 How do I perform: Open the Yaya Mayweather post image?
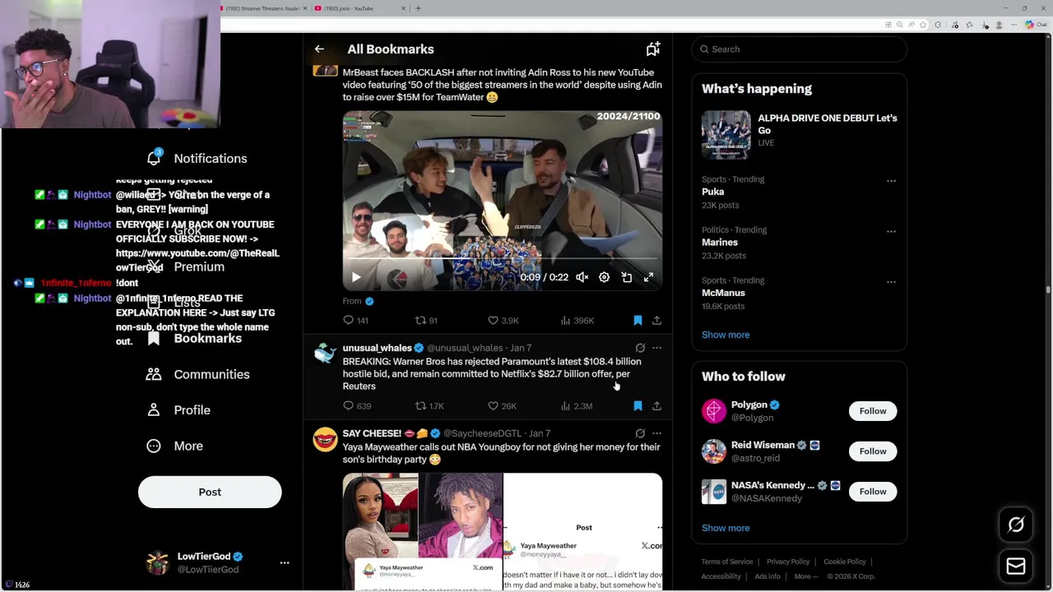[x=502, y=532]
